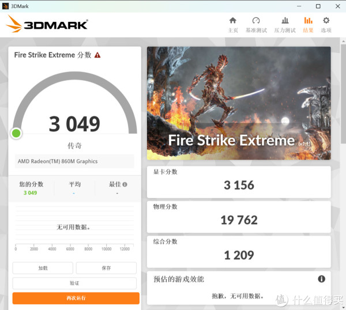
Task: Click the green dot on score gauge
Action: (16, 134)
